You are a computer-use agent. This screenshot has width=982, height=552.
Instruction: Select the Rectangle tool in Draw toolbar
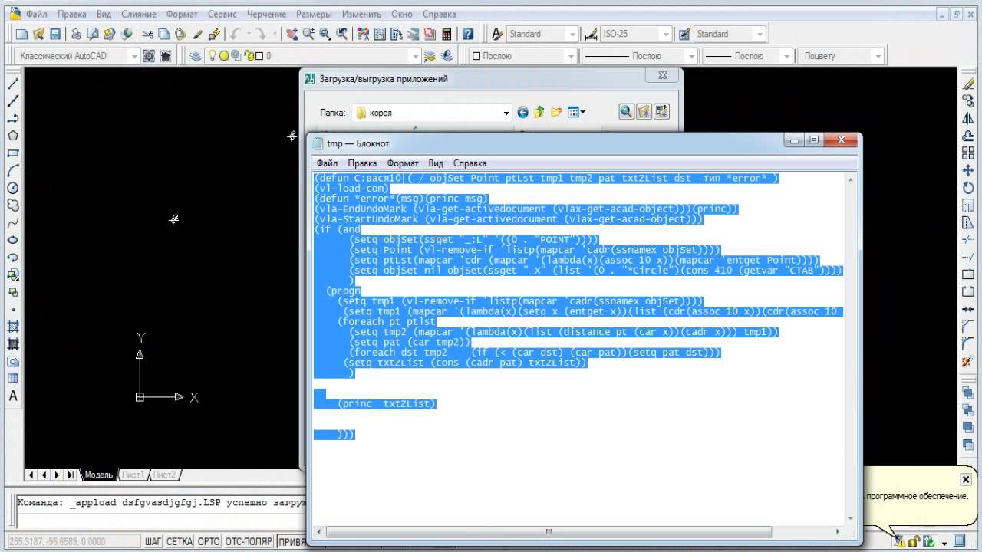click(13, 153)
